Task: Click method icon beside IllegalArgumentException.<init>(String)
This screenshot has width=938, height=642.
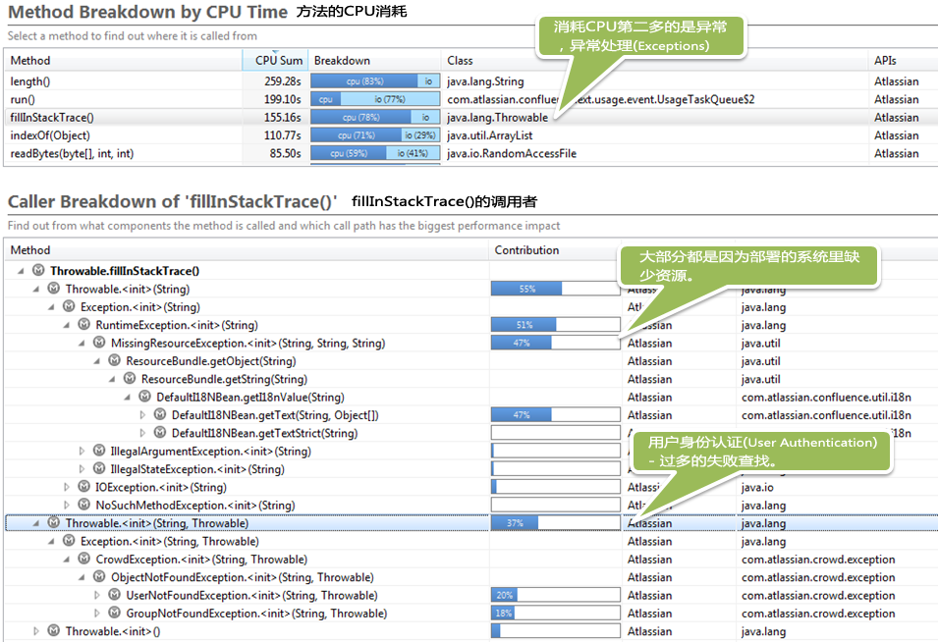Action: coord(99,451)
